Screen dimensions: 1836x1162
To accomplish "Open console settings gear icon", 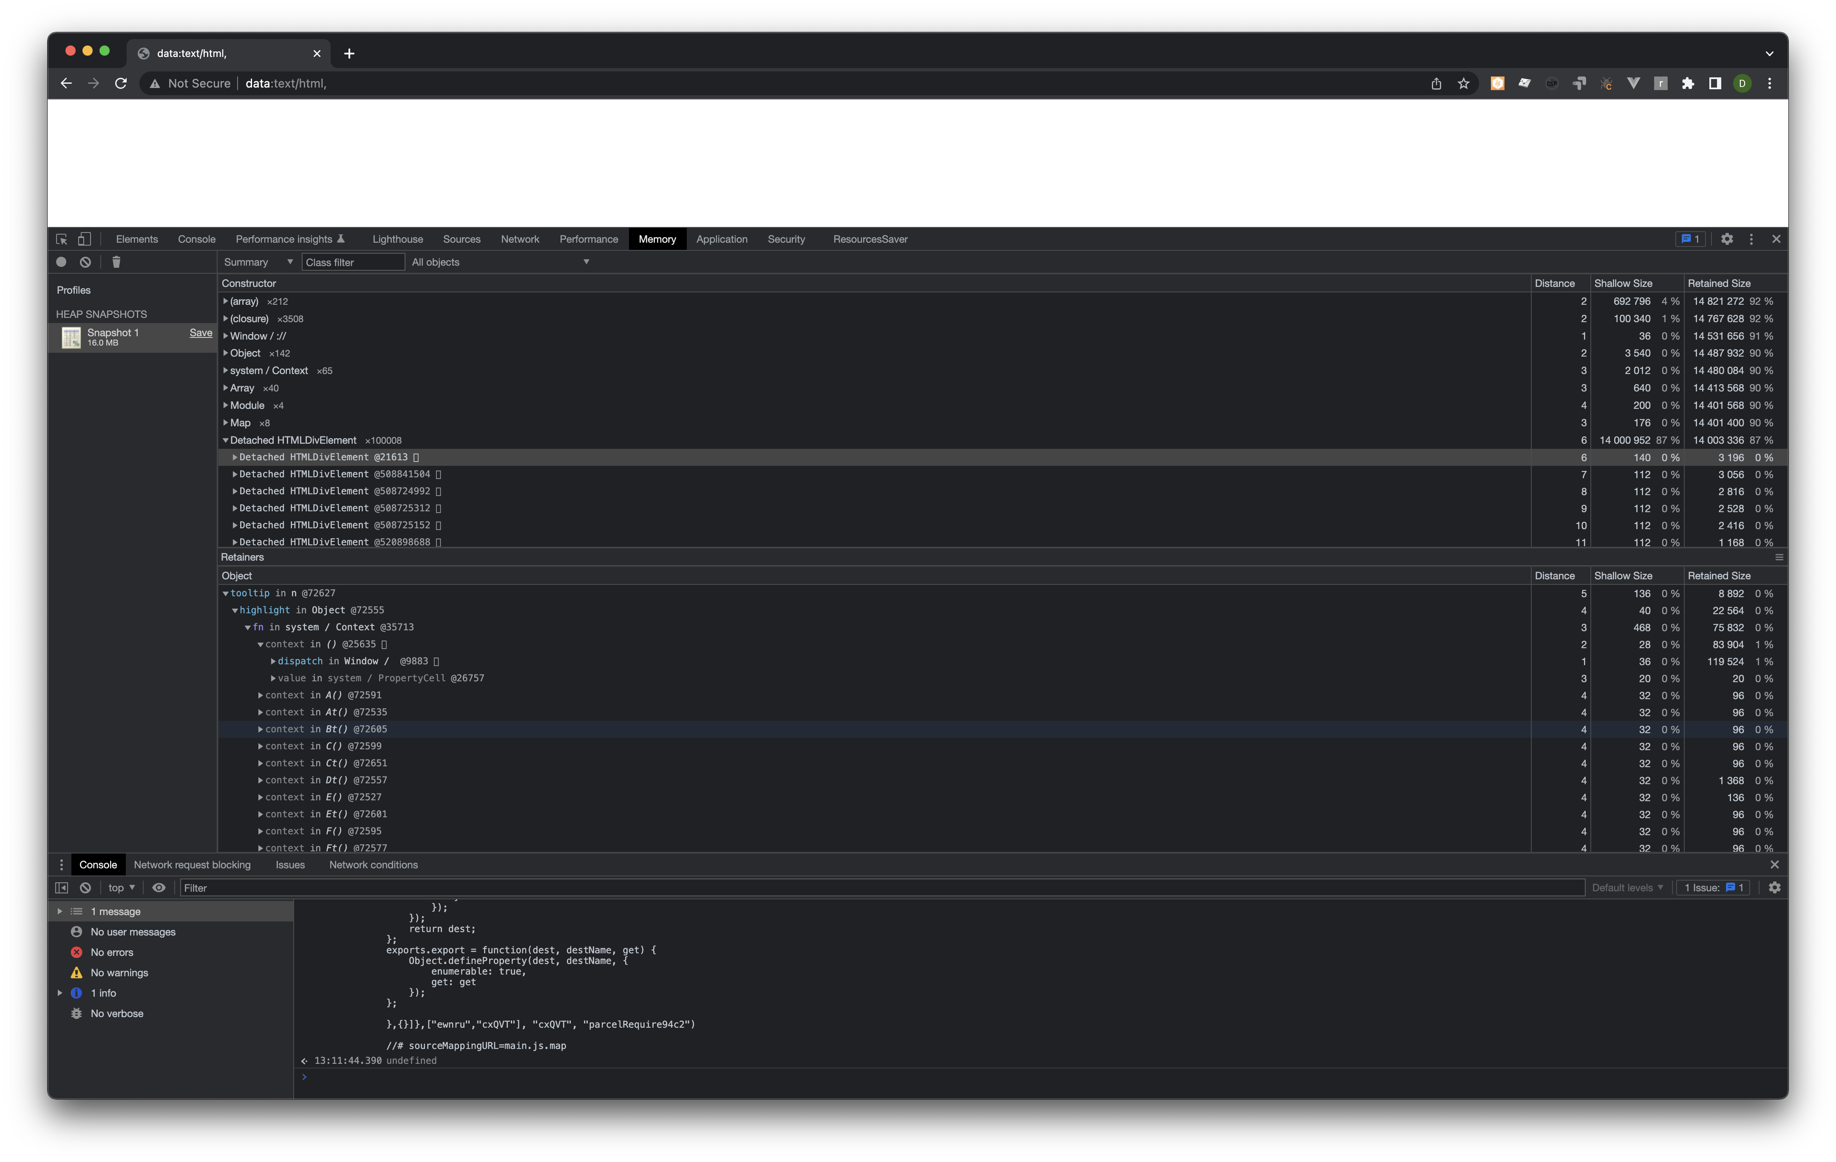I will [1774, 887].
